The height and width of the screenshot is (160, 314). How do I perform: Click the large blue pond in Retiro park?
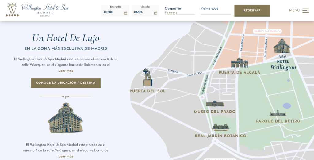[x=287, y=106]
